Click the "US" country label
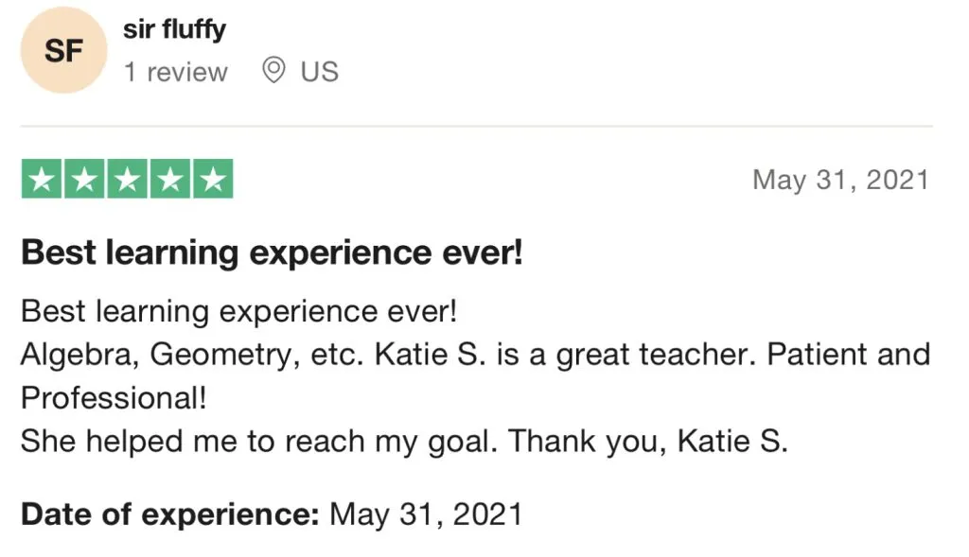The width and height of the screenshot is (969, 557). coord(320,72)
